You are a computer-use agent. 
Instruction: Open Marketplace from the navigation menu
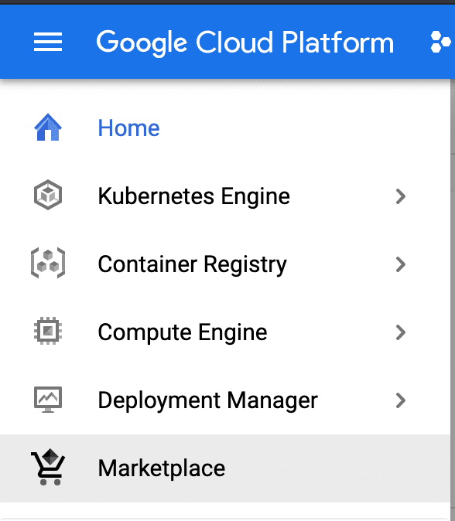(225, 468)
